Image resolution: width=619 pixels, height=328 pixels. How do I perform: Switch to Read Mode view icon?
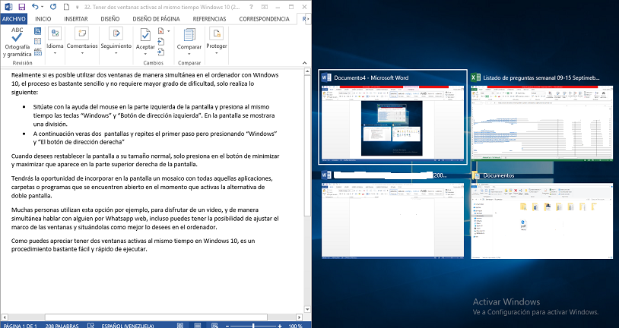pyautogui.click(x=180, y=325)
